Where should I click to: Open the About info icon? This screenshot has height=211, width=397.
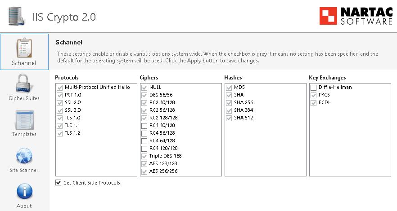click(x=24, y=191)
